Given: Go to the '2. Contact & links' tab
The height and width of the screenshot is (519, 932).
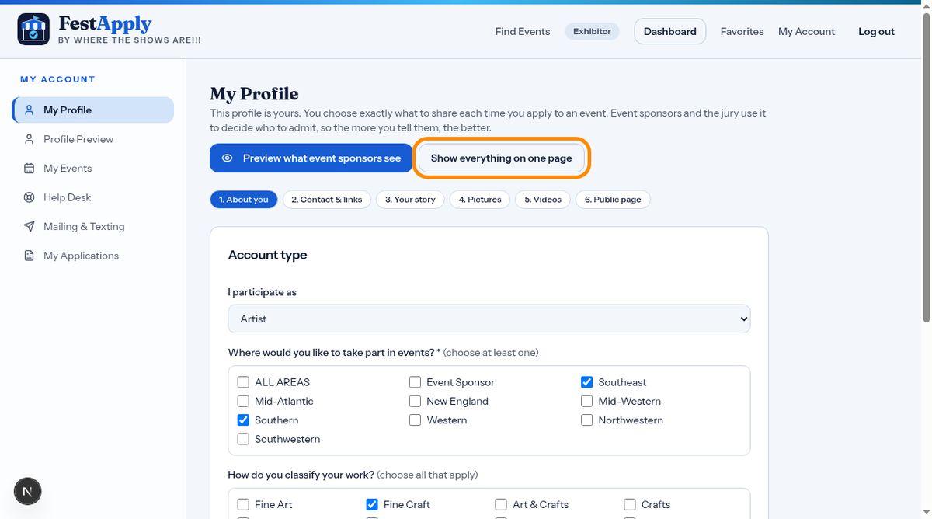Looking at the screenshot, I should click(x=327, y=200).
